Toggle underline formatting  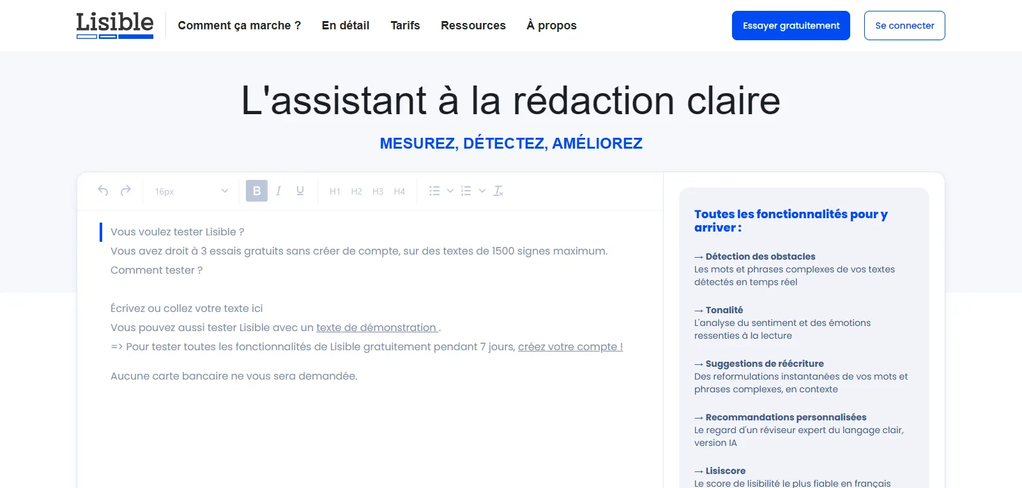300,191
